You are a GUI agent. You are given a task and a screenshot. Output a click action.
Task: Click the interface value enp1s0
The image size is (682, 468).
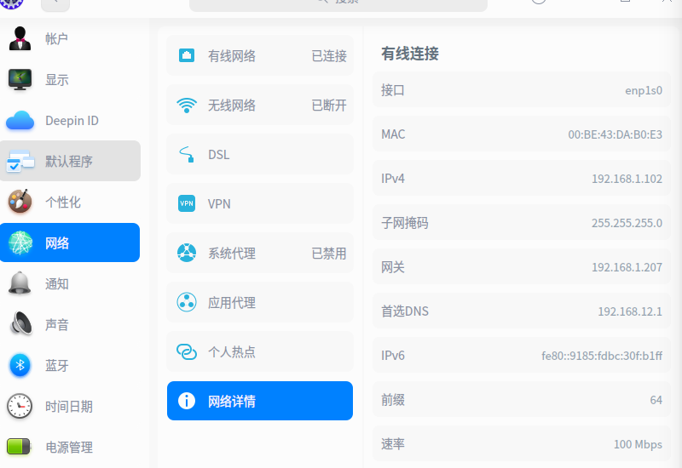pos(644,90)
